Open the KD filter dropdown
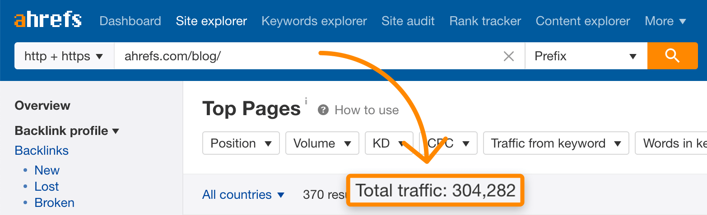 pyautogui.click(x=389, y=143)
